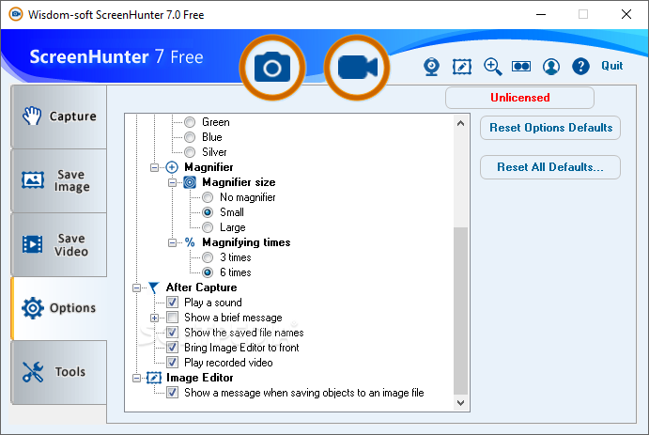Select the Small magnifier size option

click(x=208, y=212)
